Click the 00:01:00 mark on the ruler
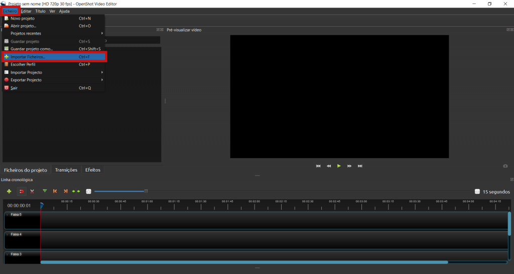The image size is (514, 274). tap(147, 201)
